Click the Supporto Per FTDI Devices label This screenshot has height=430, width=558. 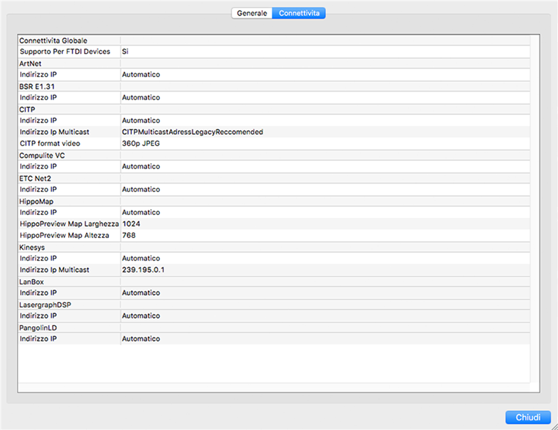pyautogui.click(x=65, y=52)
